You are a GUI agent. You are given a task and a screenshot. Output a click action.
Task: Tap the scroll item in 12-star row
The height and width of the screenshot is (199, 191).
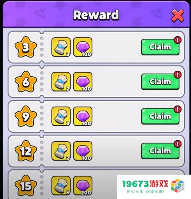[x=61, y=151]
